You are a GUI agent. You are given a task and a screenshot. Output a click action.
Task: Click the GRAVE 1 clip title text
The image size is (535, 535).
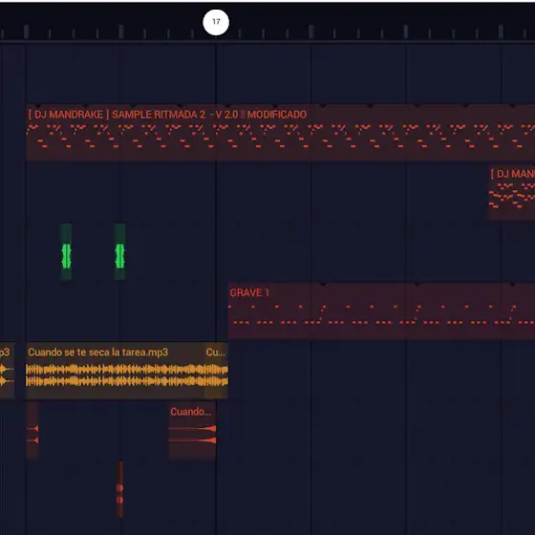[249, 292]
